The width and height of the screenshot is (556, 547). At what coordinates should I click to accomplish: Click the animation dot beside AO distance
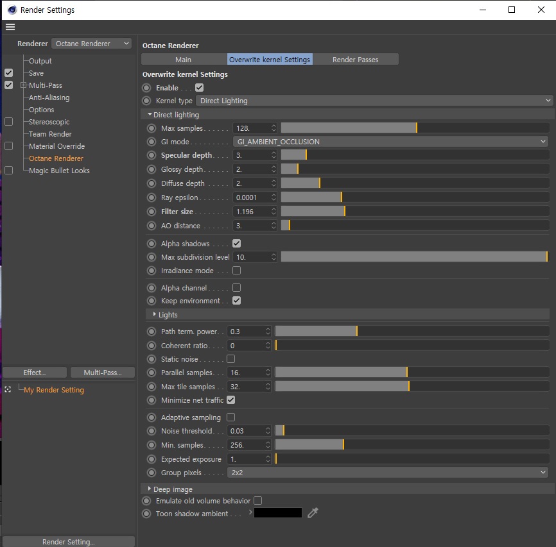[x=152, y=226]
